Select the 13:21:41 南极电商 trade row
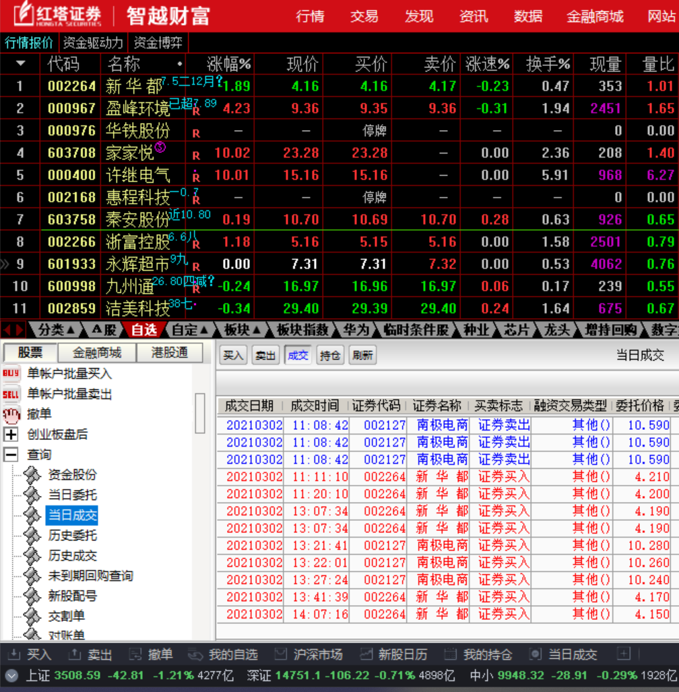The image size is (679, 692). coord(448,546)
